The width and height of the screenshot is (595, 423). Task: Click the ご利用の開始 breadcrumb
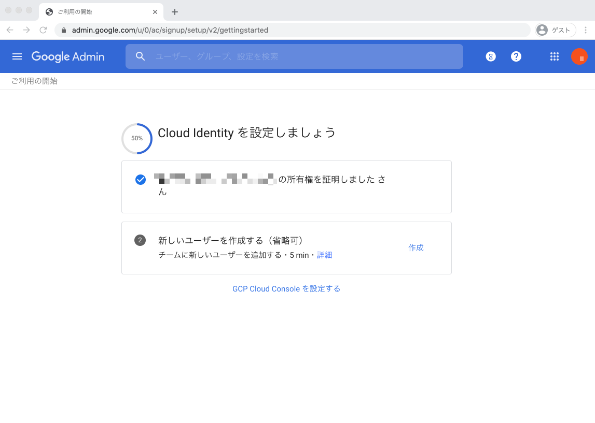35,81
